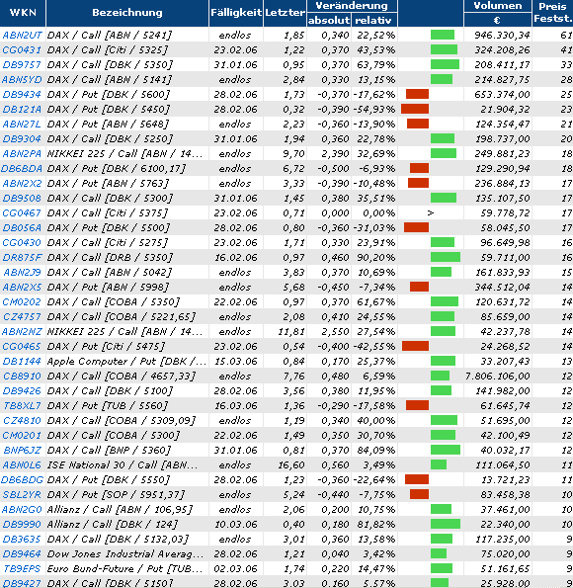Click the TB9EPS Euro Bund-Future link
Viewport: 573px width, 588px height.
[22, 569]
